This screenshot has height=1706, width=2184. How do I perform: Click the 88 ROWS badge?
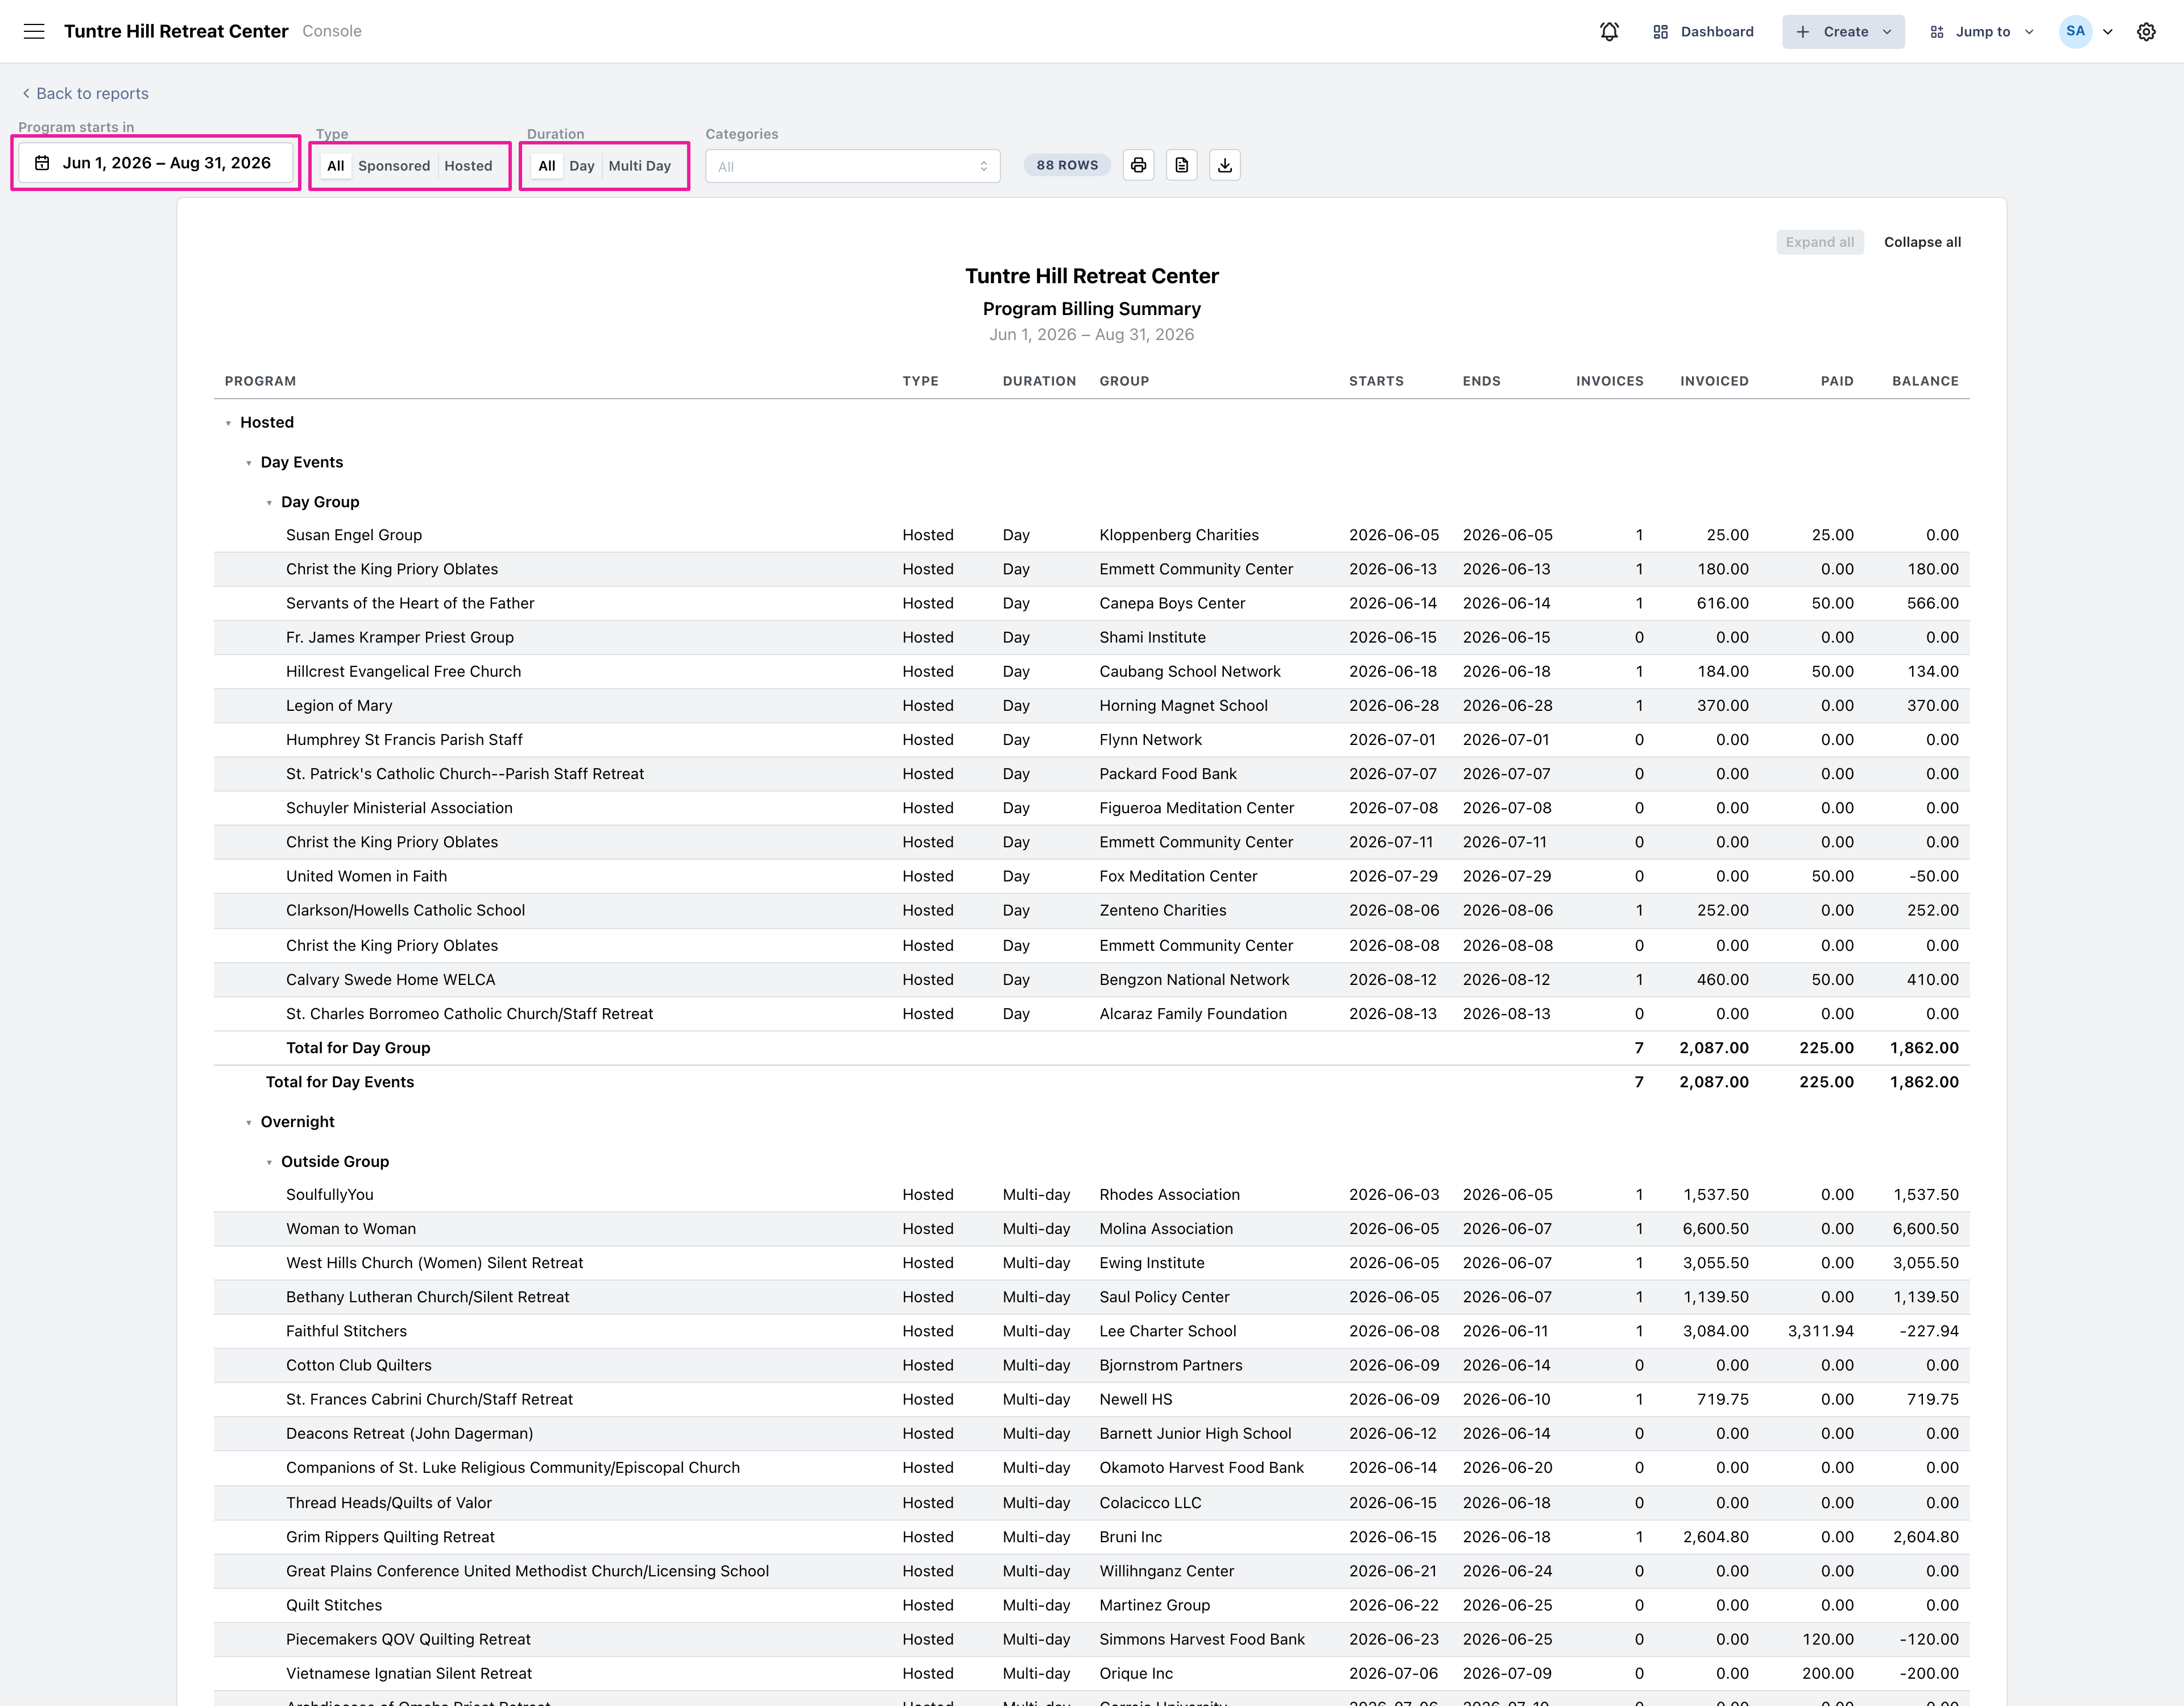coord(1067,165)
